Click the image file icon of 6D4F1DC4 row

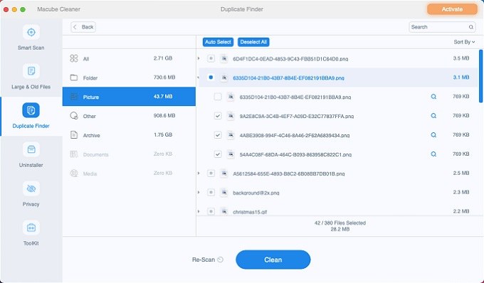click(x=224, y=58)
